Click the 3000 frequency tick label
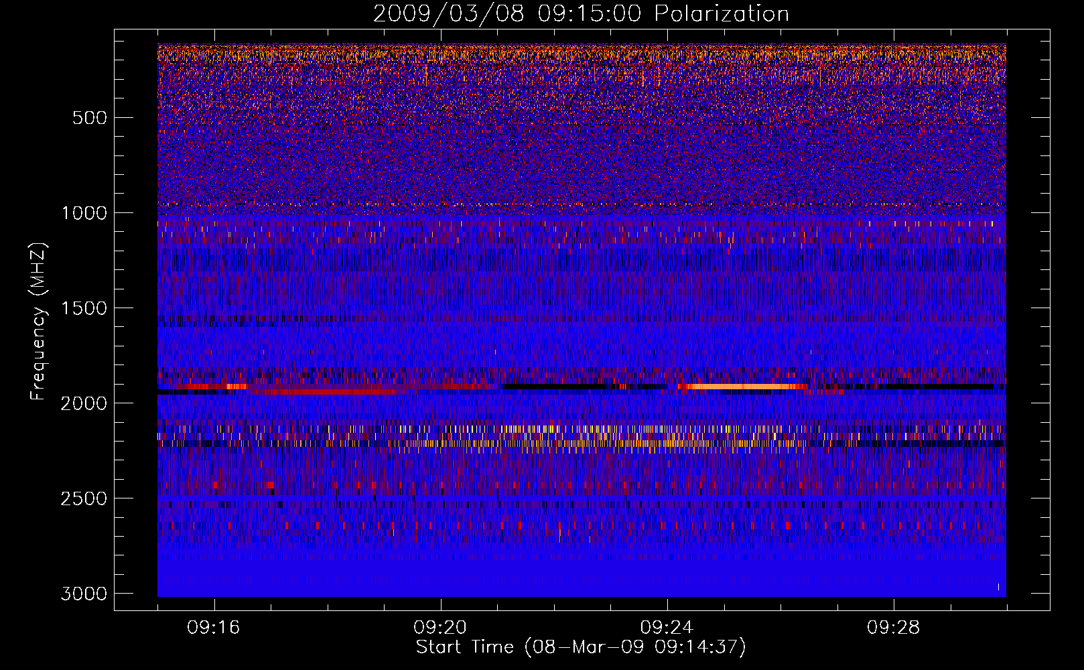 pyautogui.click(x=84, y=594)
